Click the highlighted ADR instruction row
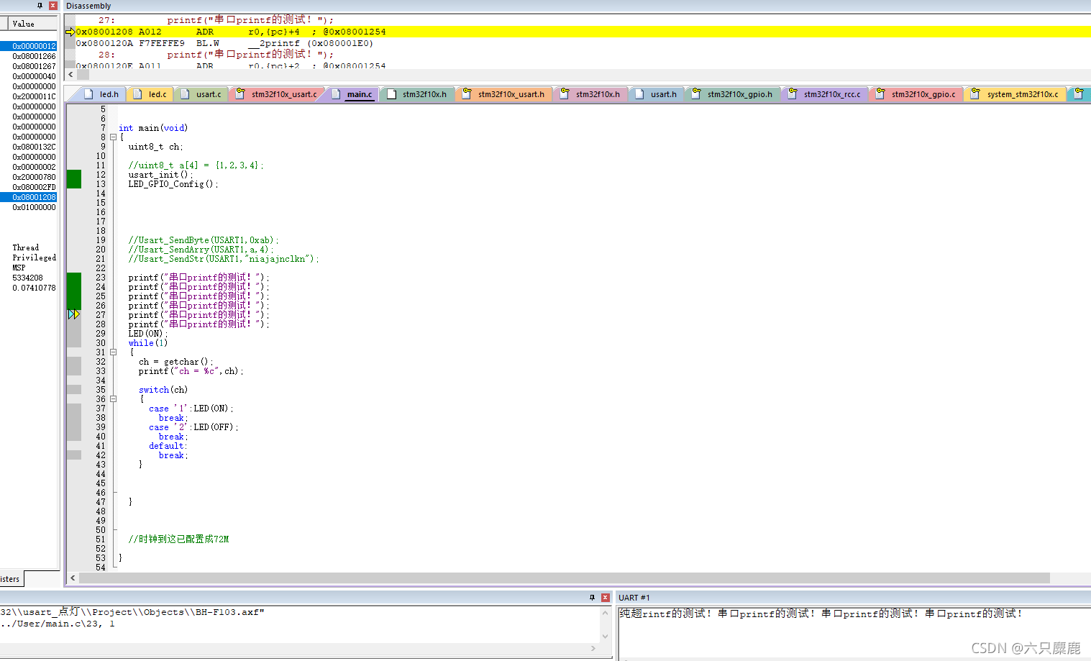 pyautogui.click(x=583, y=32)
